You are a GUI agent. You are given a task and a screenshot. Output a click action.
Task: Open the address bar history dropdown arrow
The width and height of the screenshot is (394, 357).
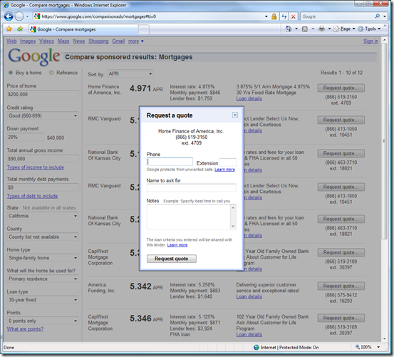(266, 16)
